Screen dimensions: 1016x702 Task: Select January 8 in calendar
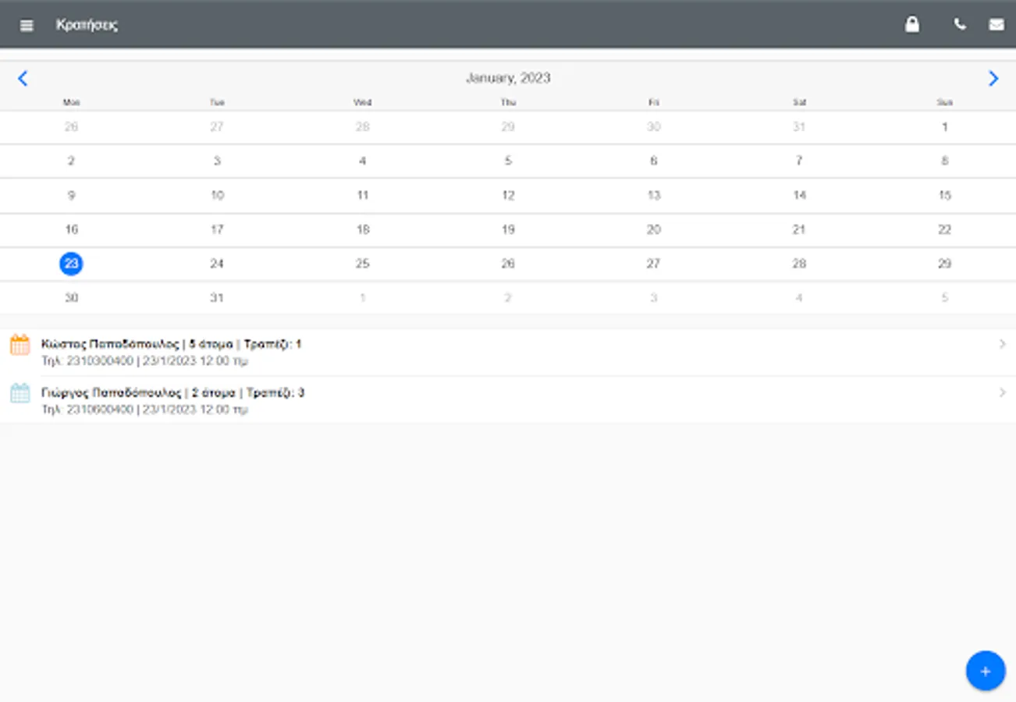pyautogui.click(x=945, y=161)
